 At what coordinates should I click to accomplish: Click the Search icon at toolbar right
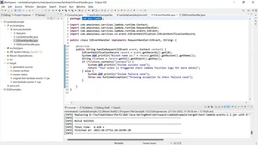click(x=243, y=10)
